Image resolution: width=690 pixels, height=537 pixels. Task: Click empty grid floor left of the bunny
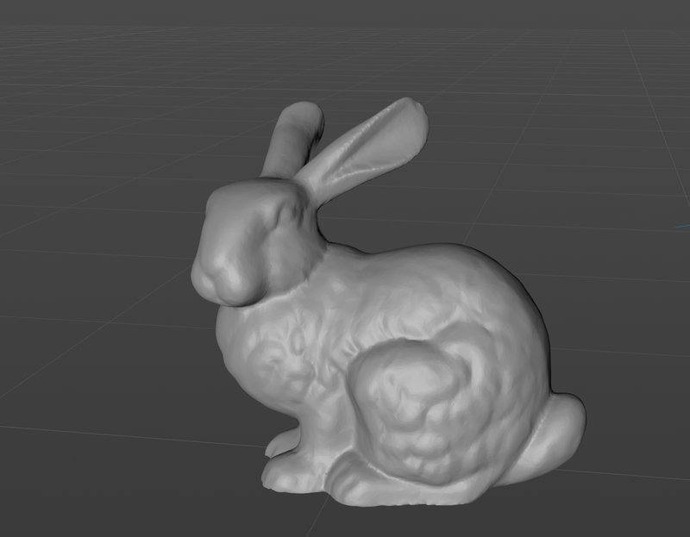tap(97, 308)
